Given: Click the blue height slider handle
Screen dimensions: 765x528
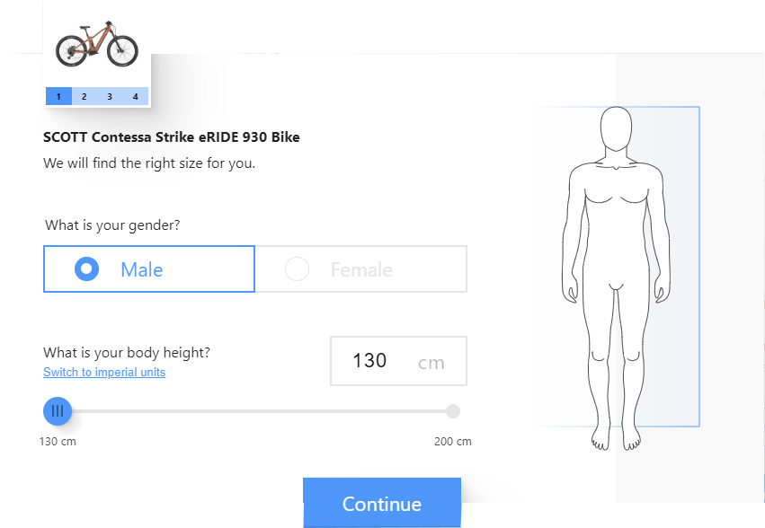Looking at the screenshot, I should pyautogui.click(x=58, y=411).
